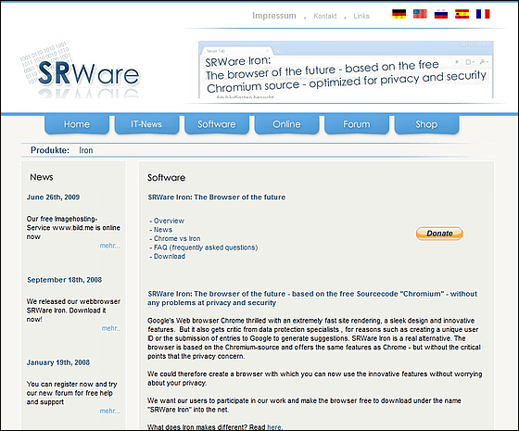Open the Impressum page
519x431 pixels.
(x=274, y=16)
